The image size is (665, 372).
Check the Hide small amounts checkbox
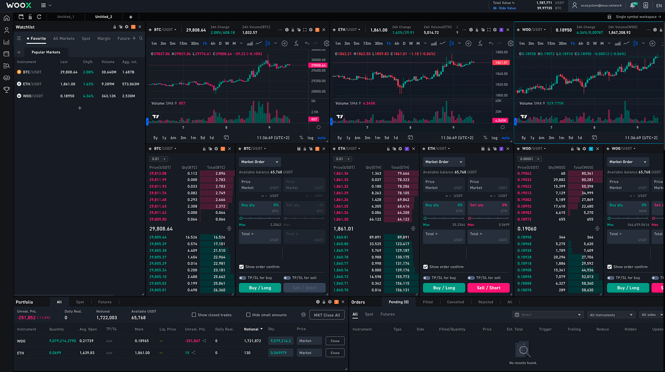(x=248, y=315)
